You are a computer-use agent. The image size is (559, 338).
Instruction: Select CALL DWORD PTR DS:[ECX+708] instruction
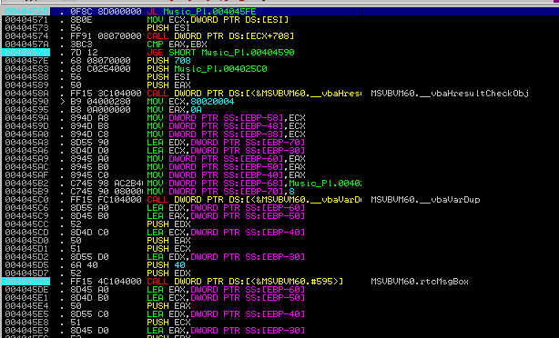pyautogui.click(x=220, y=36)
